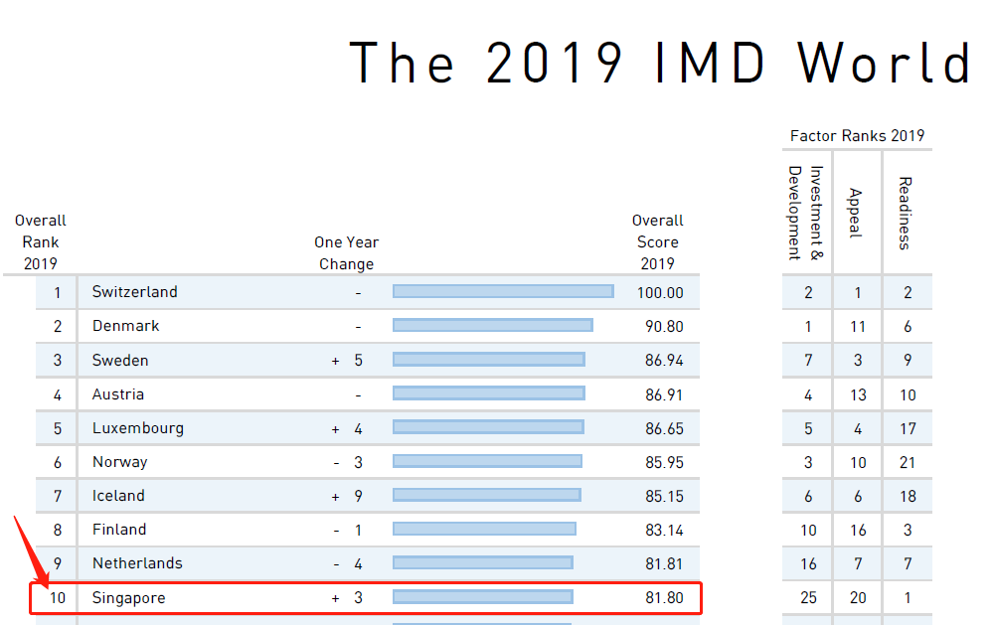
Task: Click the Overall Rank 2019 column header
Action: coord(41,241)
